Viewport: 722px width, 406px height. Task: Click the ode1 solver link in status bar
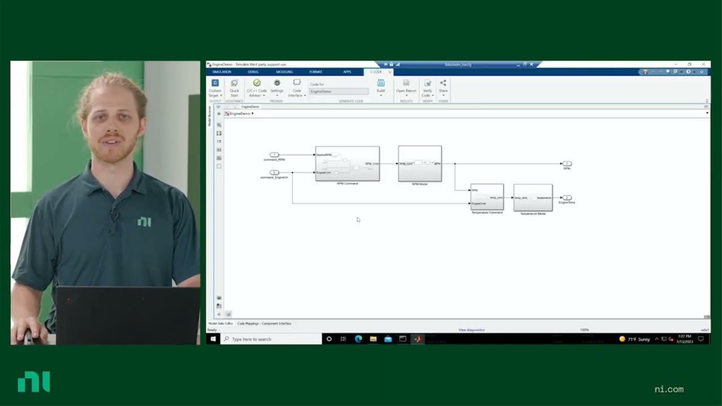[x=705, y=330]
